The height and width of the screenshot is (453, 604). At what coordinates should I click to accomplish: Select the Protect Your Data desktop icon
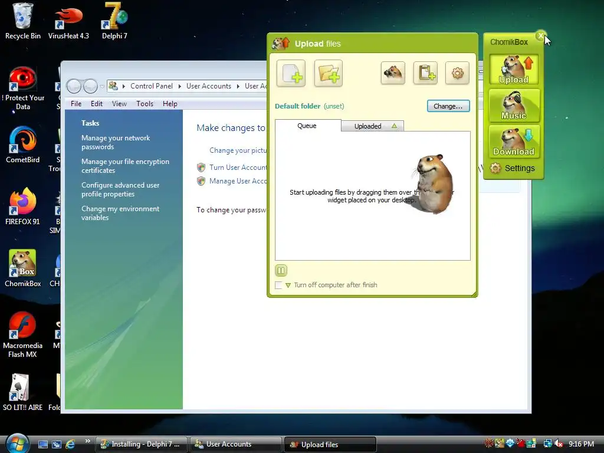[23, 88]
